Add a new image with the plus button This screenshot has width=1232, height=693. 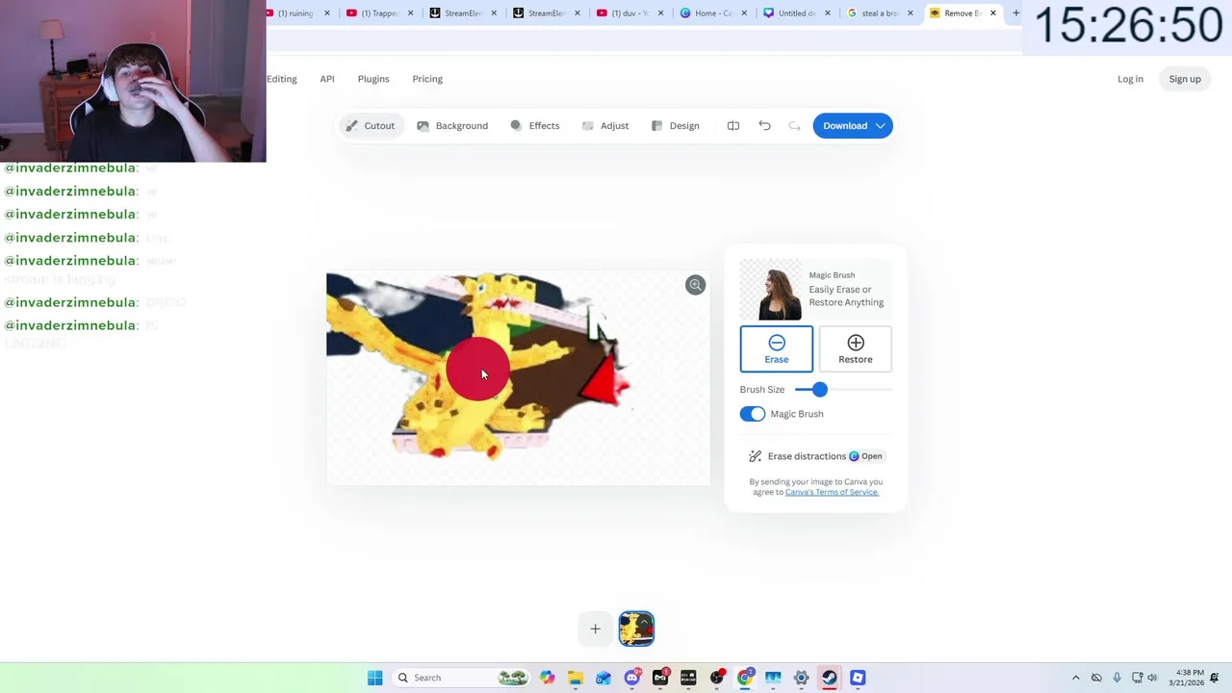(595, 629)
